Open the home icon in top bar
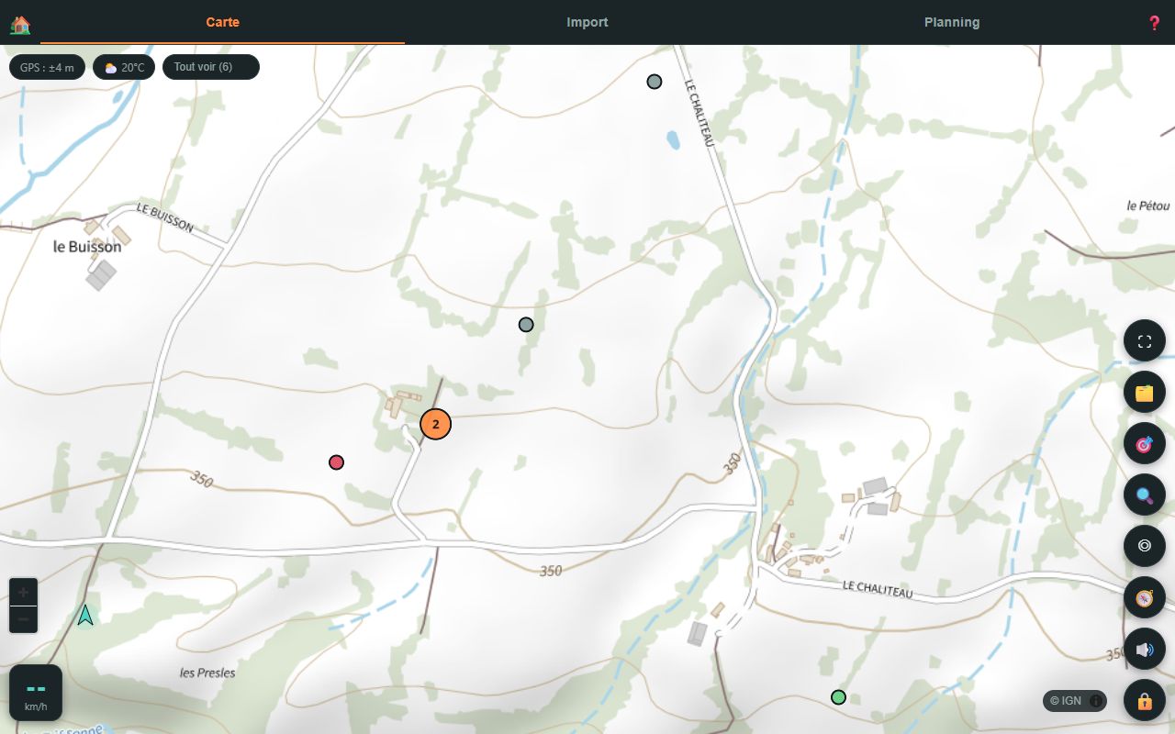This screenshot has width=1175, height=734. (20, 25)
